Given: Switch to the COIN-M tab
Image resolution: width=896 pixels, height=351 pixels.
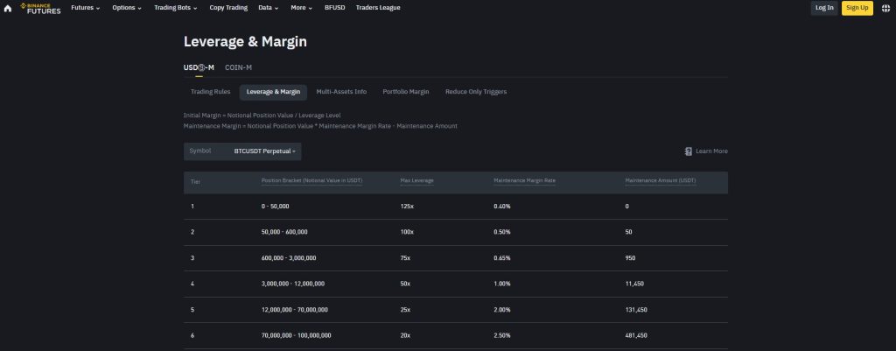Looking at the screenshot, I should (238, 67).
